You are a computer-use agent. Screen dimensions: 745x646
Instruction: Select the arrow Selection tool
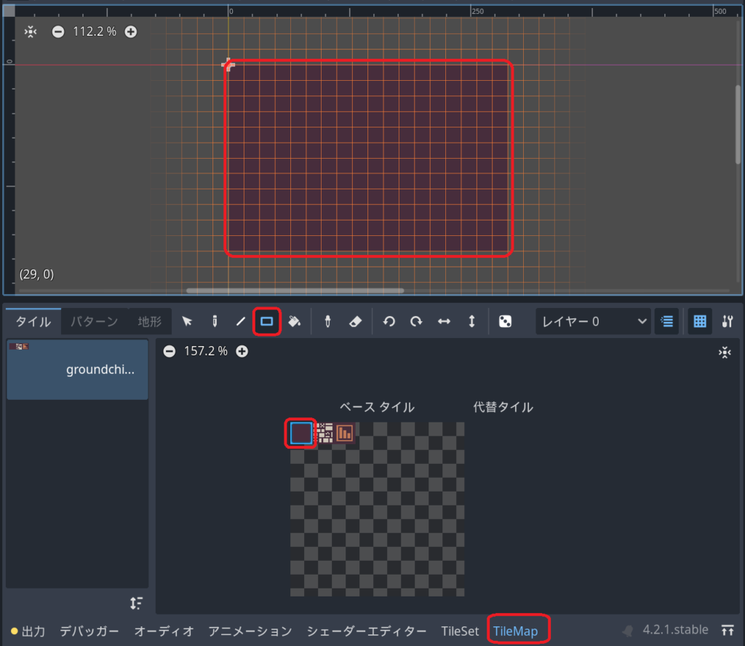[x=187, y=321]
